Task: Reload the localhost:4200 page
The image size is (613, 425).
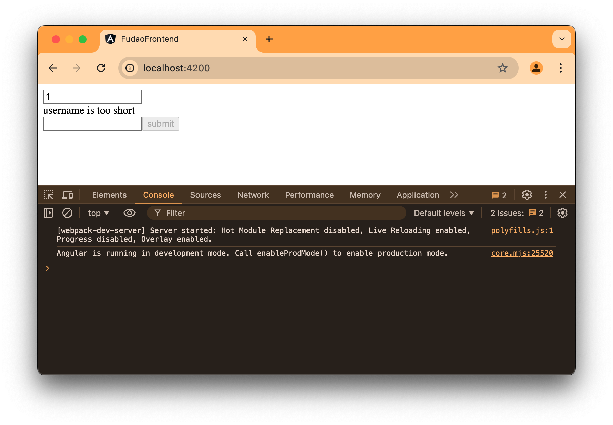Action: coord(101,68)
